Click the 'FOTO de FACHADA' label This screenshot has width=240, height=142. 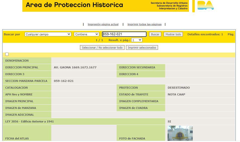pyautogui.click(x=132, y=138)
